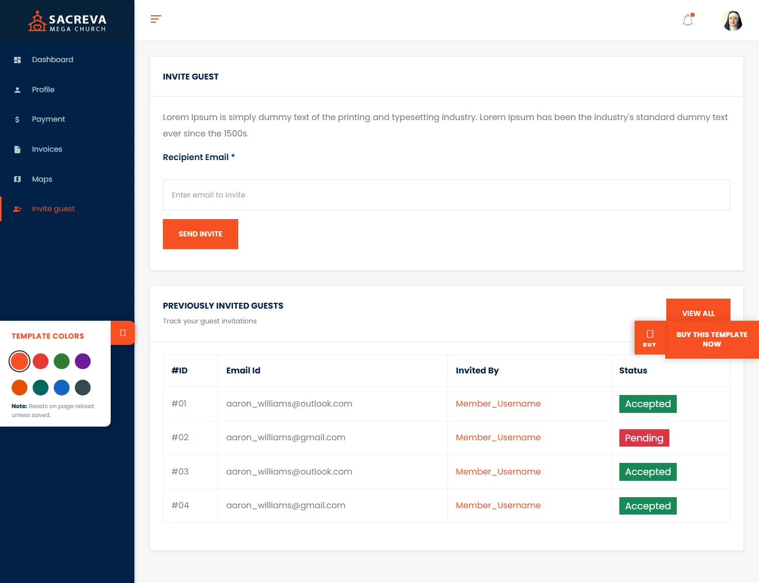Open Member_Username link in row #02
Viewport: 759px width, 583px height.
498,438
